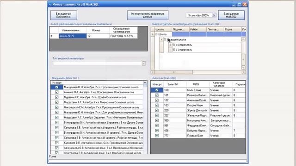Screen dimensions: 296x166
Task: Click the Школа root row label
Action: pos(162,34)
